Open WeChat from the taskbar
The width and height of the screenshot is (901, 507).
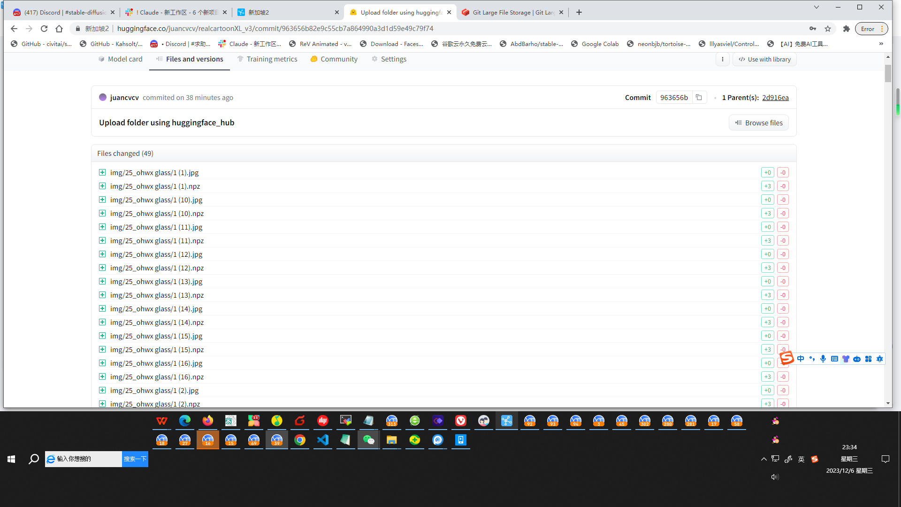[x=368, y=440]
